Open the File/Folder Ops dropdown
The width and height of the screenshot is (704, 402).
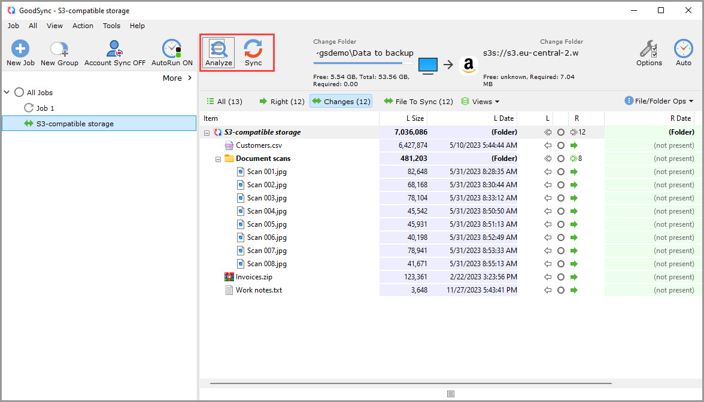[x=659, y=101]
